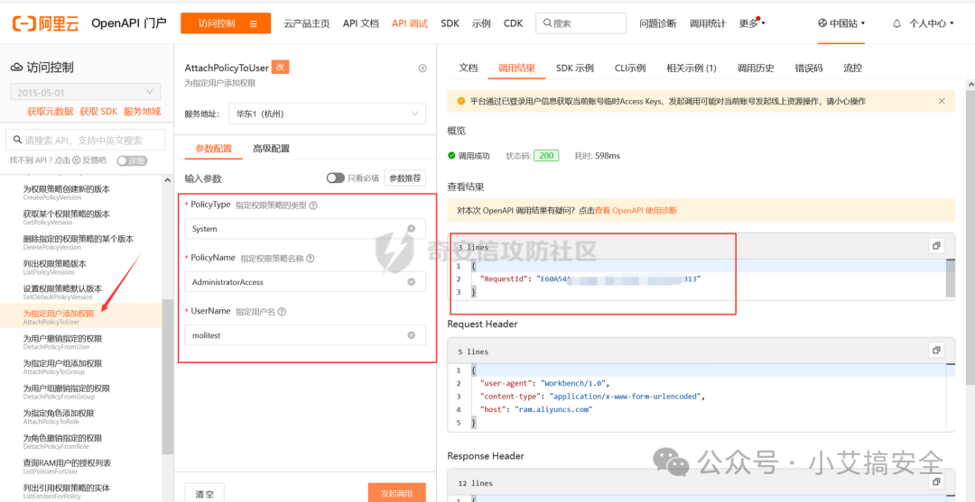Open the CDK menu item
Screen dimensions: 975x502
click(513, 23)
